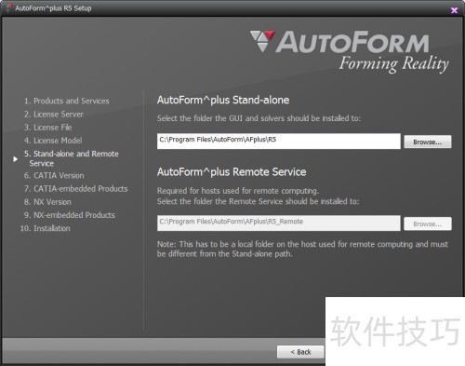Viewport: 465px width, 366px height.
Task: Click the Forming Reality tagline
Action: [393, 64]
